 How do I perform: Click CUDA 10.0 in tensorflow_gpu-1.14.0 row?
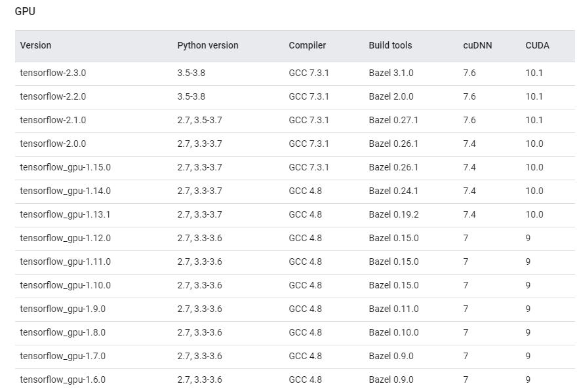(534, 191)
